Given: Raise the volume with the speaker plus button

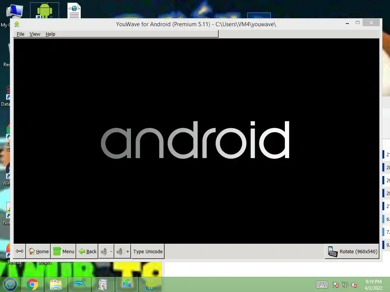Looking at the screenshot, I should pos(122,251).
